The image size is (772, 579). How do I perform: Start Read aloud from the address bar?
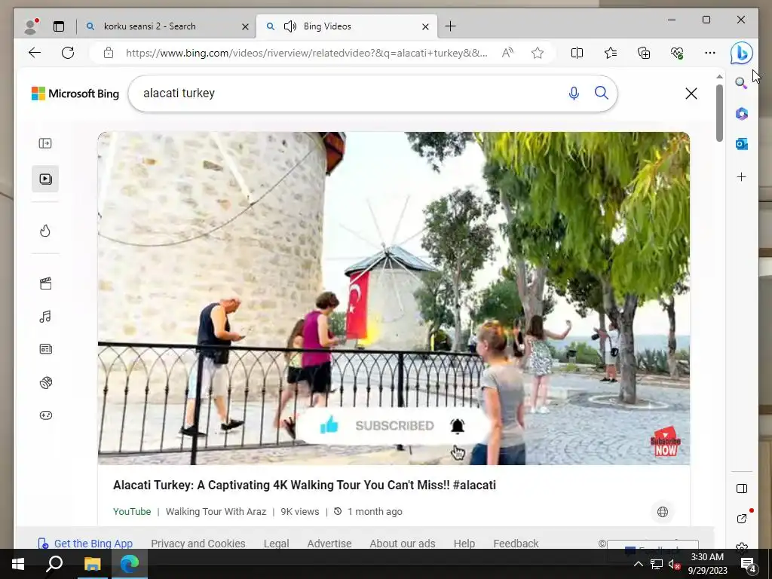click(x=507, y=53)
